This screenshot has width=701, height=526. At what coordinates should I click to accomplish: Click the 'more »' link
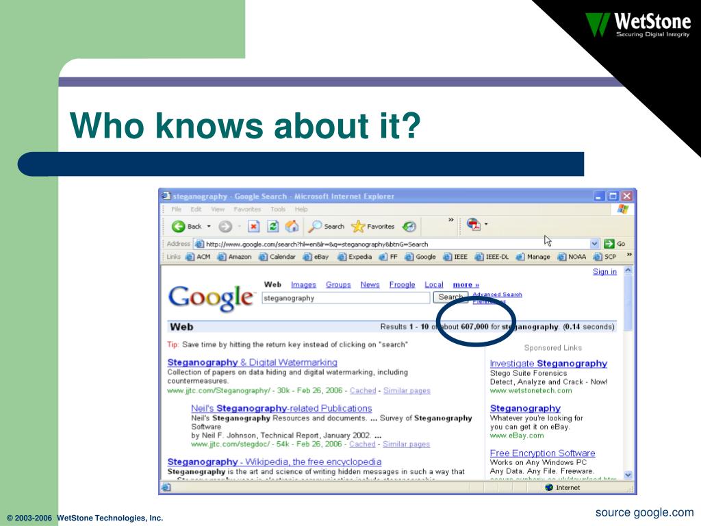click(466, 284)
